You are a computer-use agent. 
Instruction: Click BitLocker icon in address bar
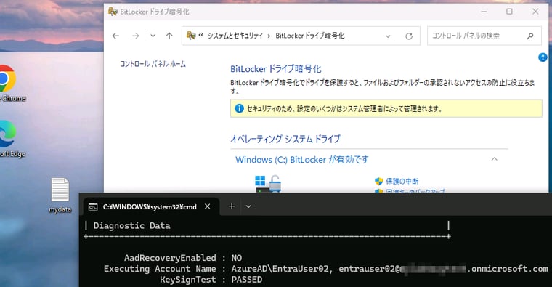click(191, 35)
